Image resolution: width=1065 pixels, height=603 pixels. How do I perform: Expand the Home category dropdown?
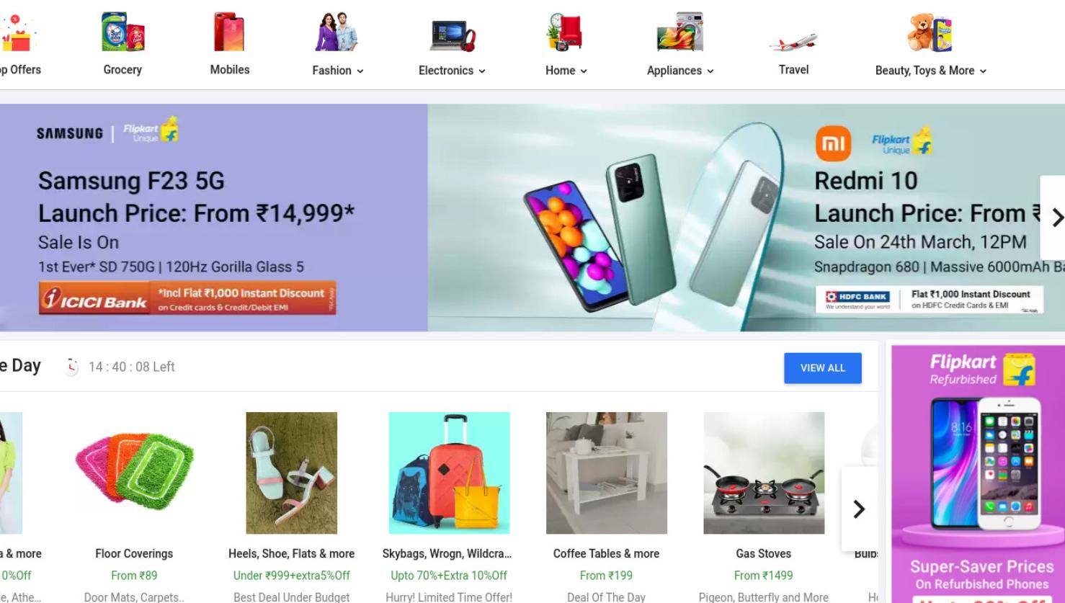tap(584, 71)
